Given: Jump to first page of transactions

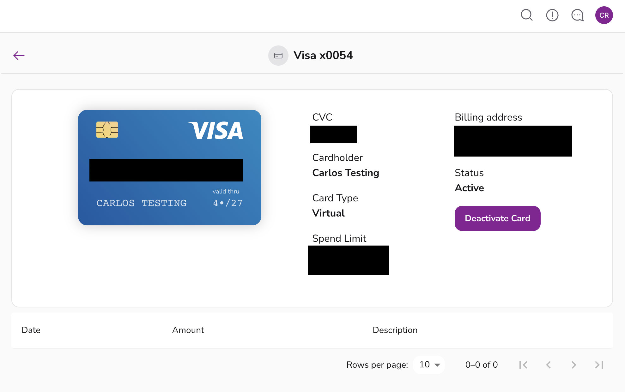Looking at the screenshot, I should click(523, 365).
